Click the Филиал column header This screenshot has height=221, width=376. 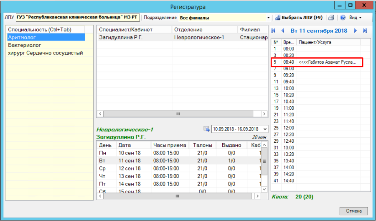[253, 30]
